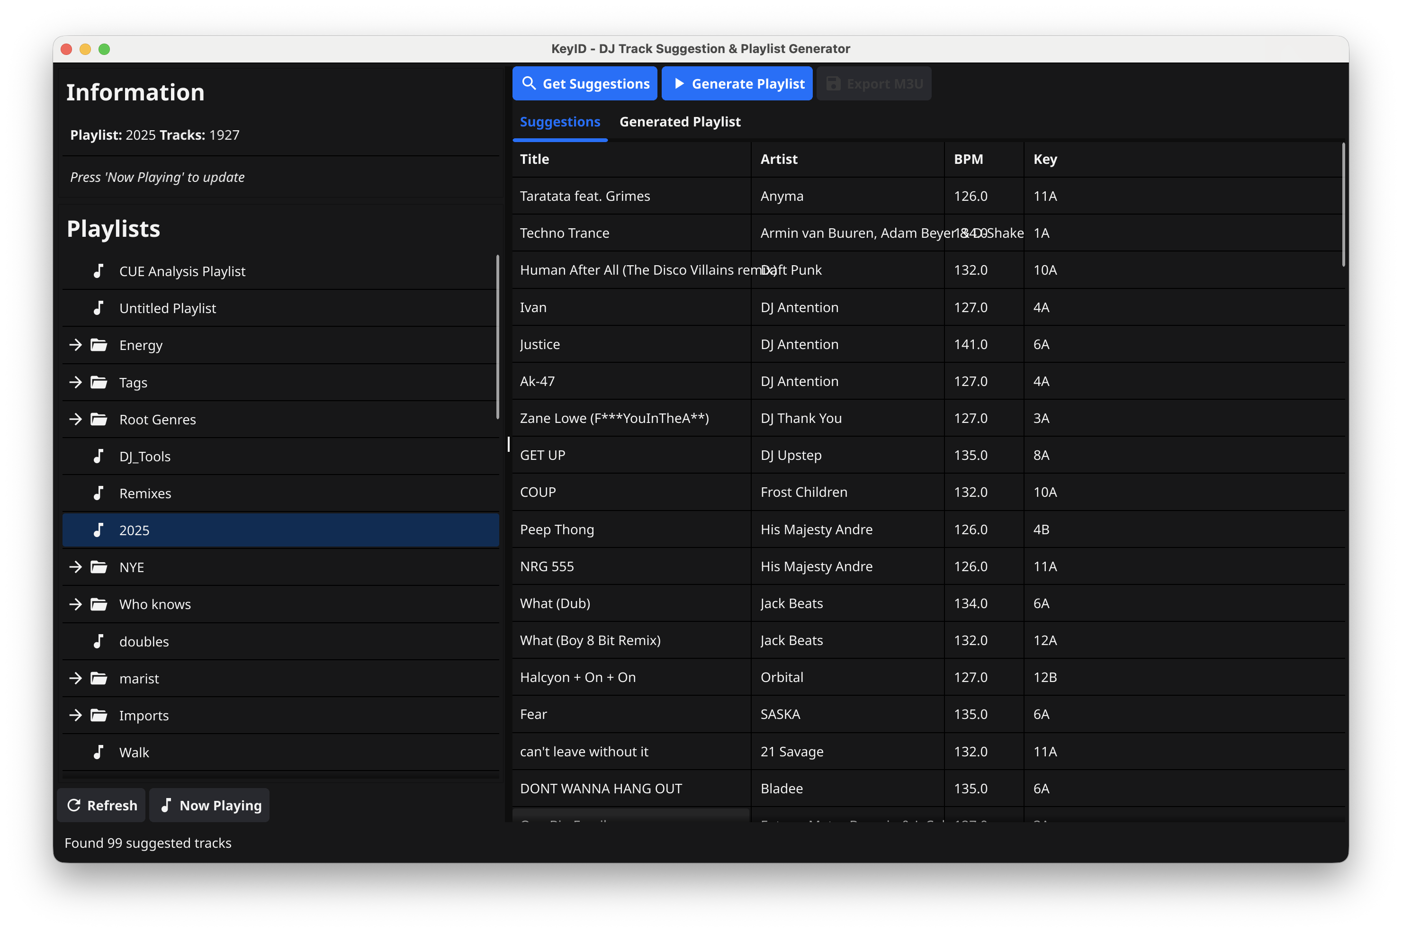Click the music note icon beside Remixes
Screen dimensions: 1402x933
[x=98, y=493]
